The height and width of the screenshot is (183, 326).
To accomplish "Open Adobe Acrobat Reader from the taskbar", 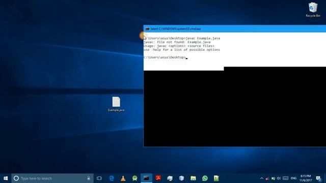I will point(158,178).
